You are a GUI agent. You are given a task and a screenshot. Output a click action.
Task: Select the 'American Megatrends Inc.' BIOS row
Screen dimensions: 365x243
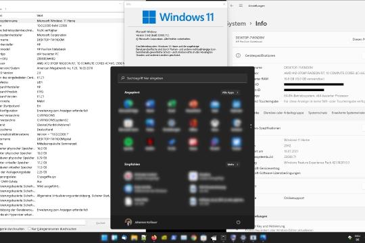click(65, 68)
